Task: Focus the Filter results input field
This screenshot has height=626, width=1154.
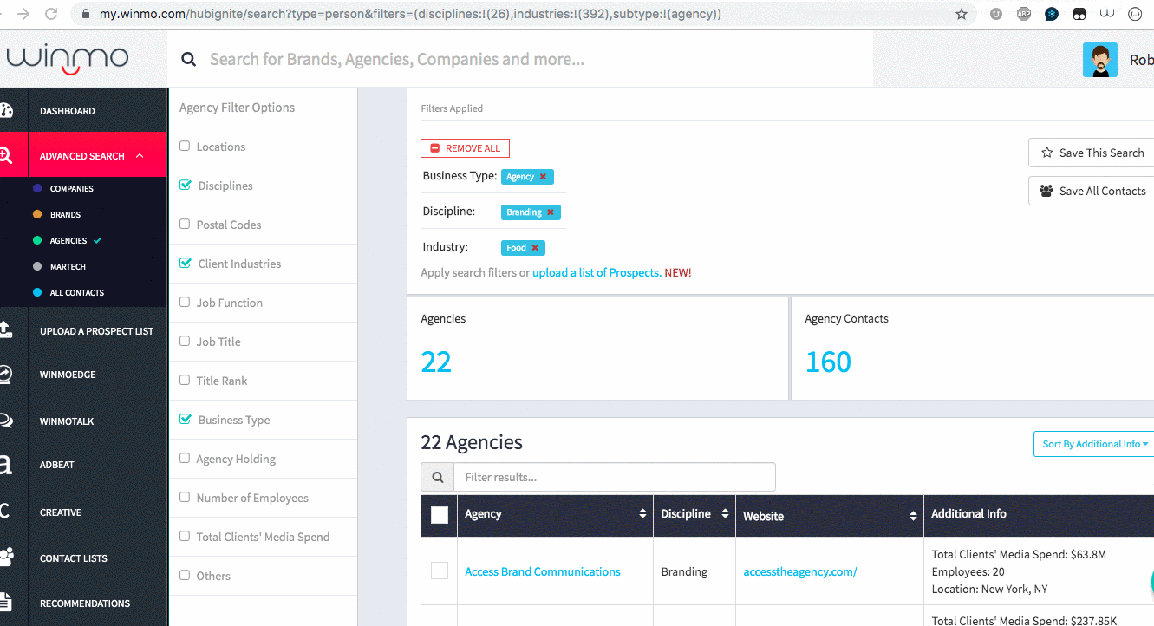Action: 615,477
